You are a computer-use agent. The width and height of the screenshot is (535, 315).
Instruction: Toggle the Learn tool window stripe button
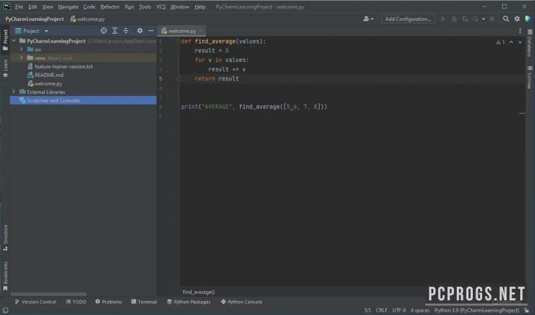[x=5, y=68]
